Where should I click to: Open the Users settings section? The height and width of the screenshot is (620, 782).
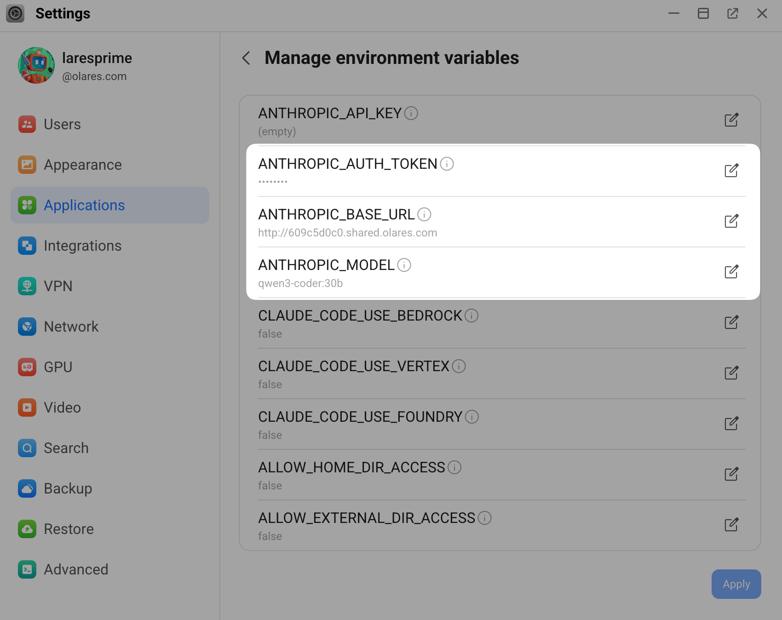coord(110,124)
